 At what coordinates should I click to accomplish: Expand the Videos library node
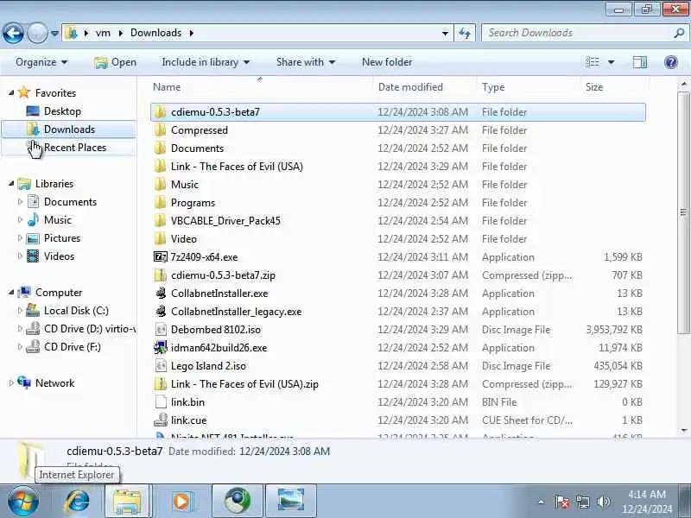click(20, 256)
